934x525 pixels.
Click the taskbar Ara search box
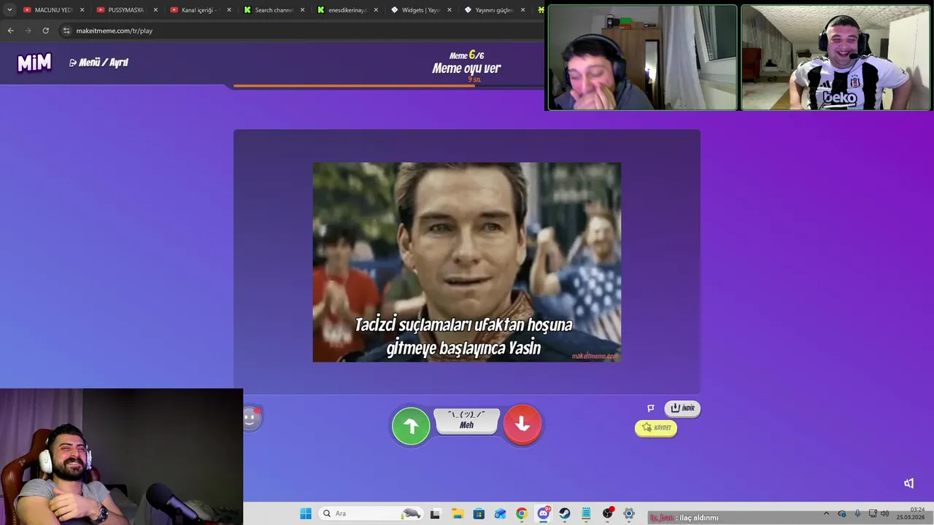coord(372,514)
